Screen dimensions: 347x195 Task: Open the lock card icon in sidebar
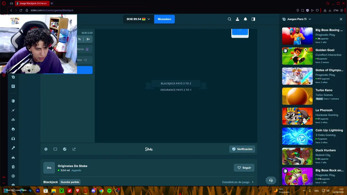point(13,77)
